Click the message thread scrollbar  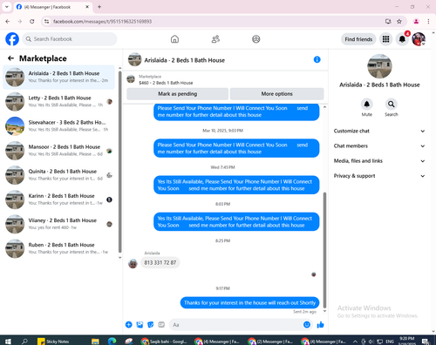(324, 250)
